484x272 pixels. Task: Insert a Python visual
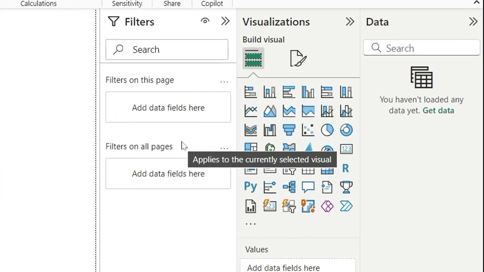251,187
